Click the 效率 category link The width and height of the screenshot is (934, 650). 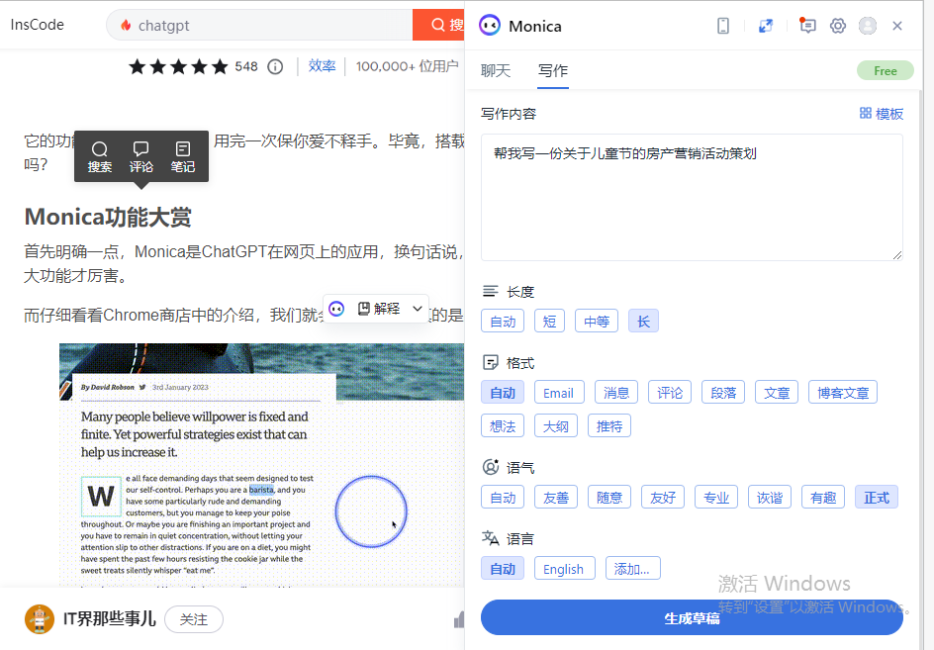click(322, 66)
